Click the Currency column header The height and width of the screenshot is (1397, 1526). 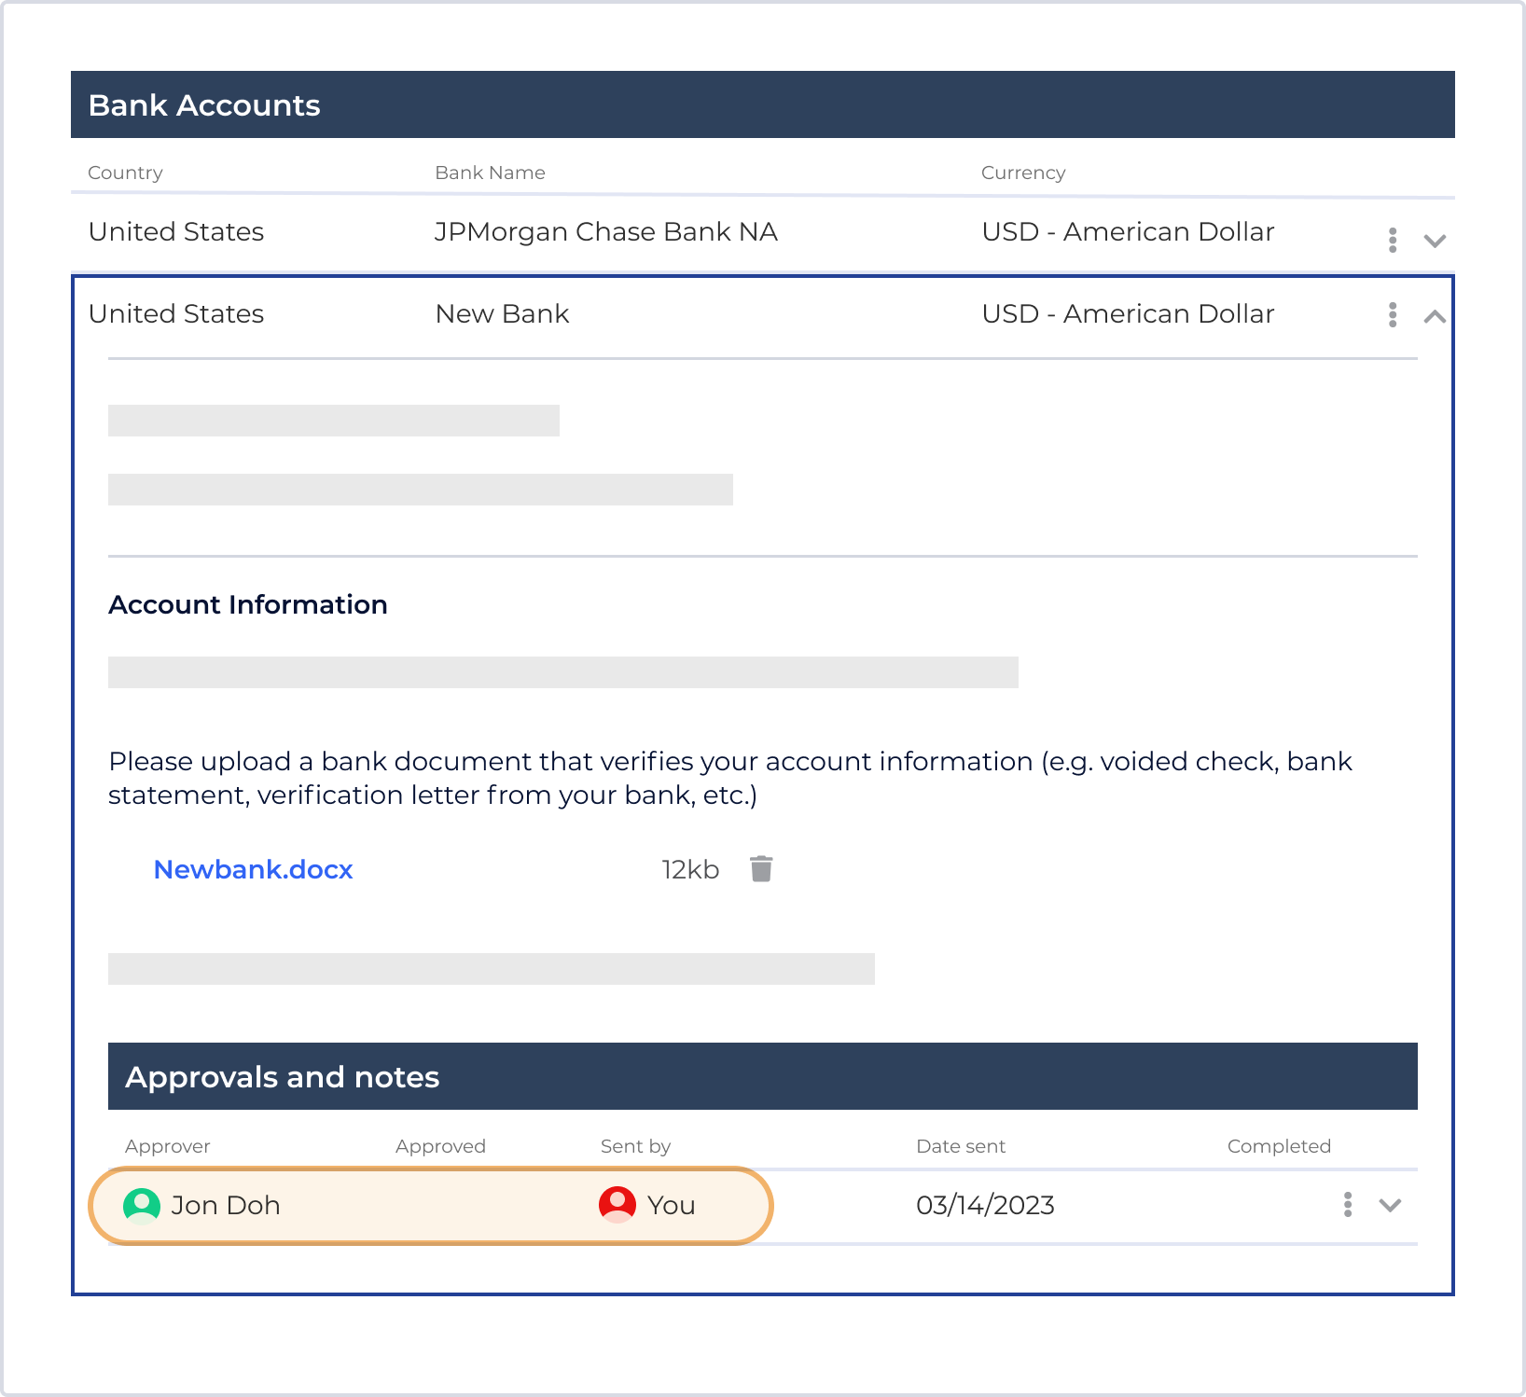(1022, 173)
